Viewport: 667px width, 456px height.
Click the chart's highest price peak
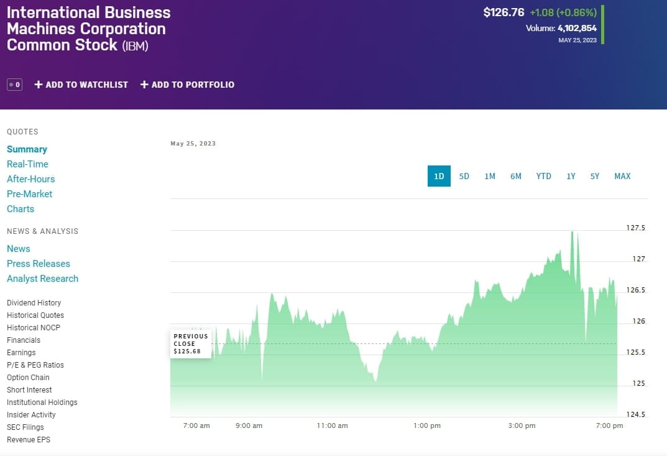pyautogui.click(x=572, y=232)
